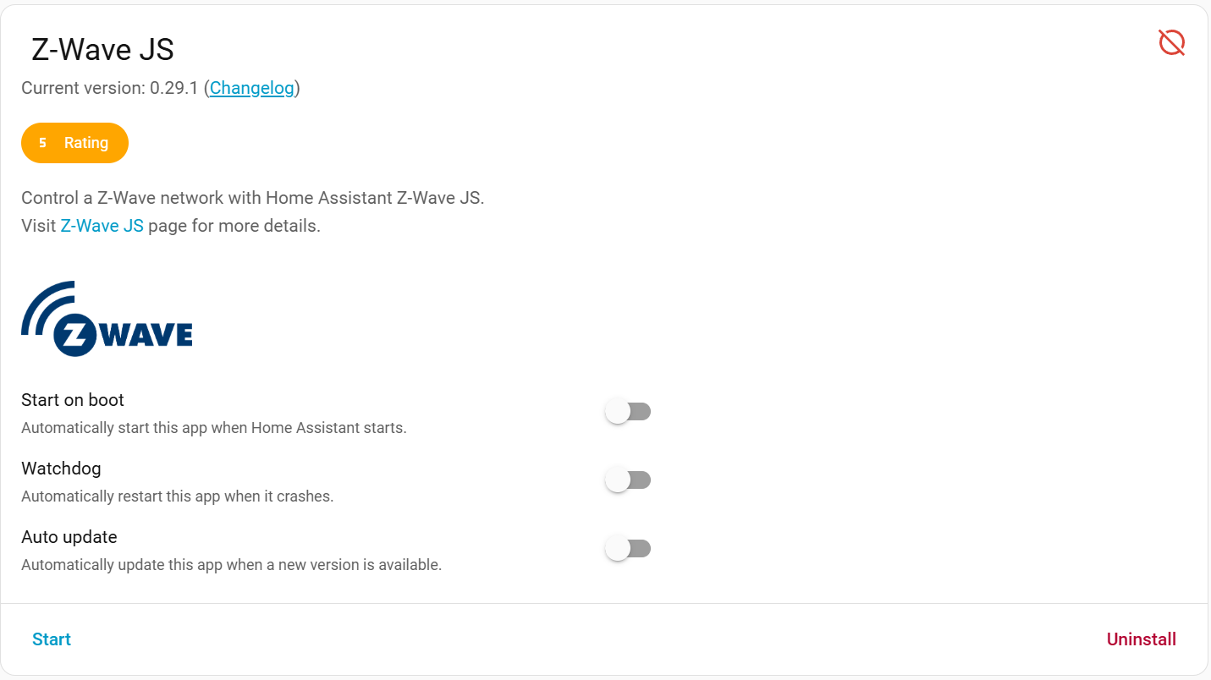Click 'Automatically restart this app' description text
1211x680 pixels.
click(178, 496)
